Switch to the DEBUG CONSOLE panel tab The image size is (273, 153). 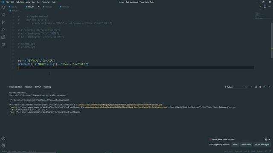click(x=15, y=87)
